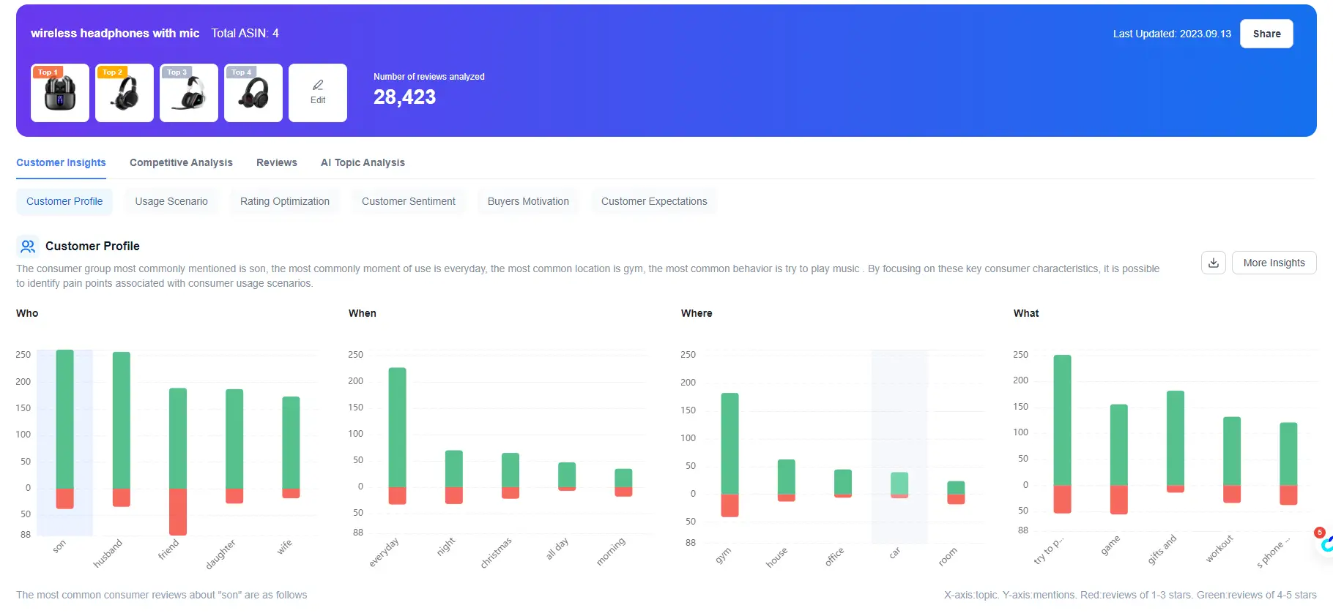Click the husband bar in Who chart
The image size is (1333, 616).
[122, 429]
